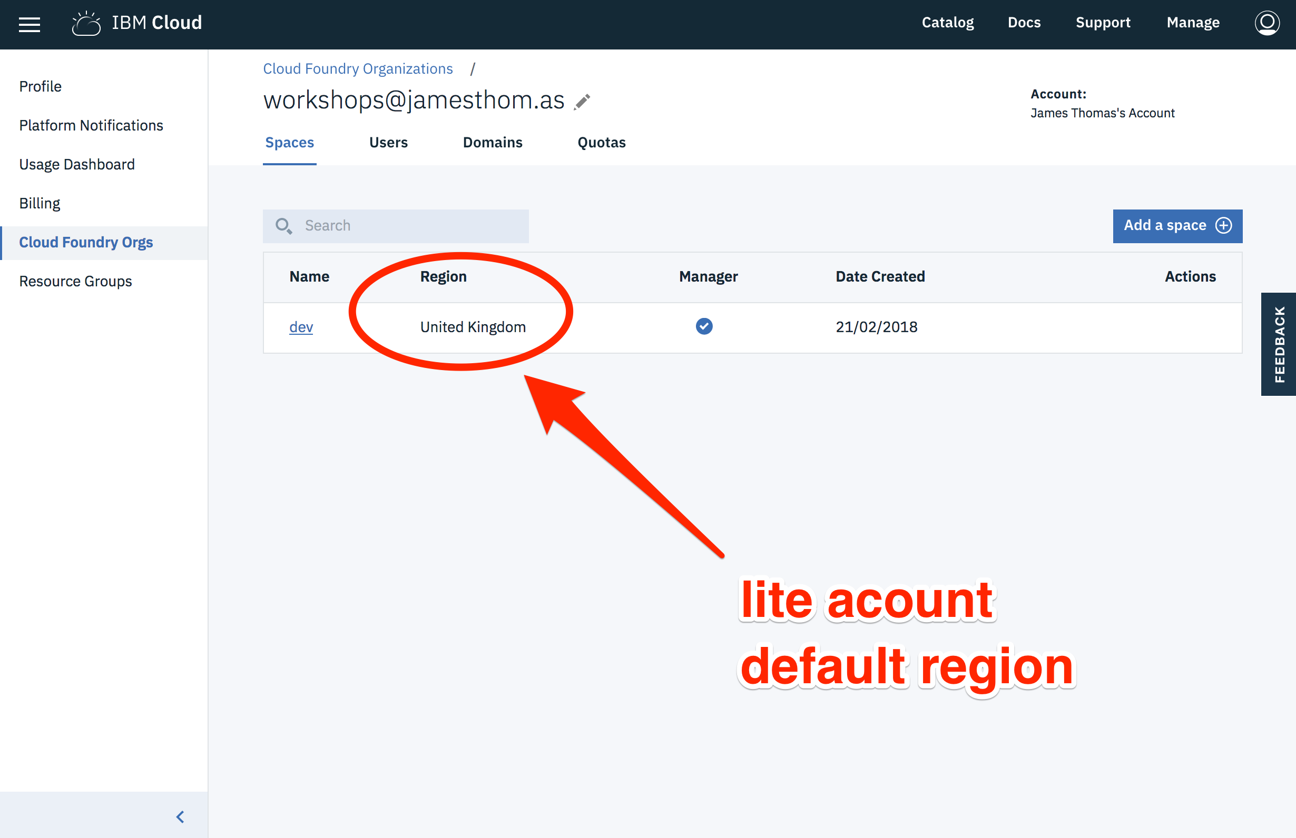1296x838 pixels.
Task: Open the Catalog from top navigation
Action: pyautogui.click(x=947, y=23)
